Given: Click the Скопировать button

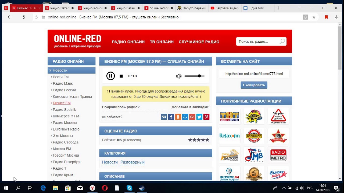Looking at the screenshot, I should pos(254,85).
